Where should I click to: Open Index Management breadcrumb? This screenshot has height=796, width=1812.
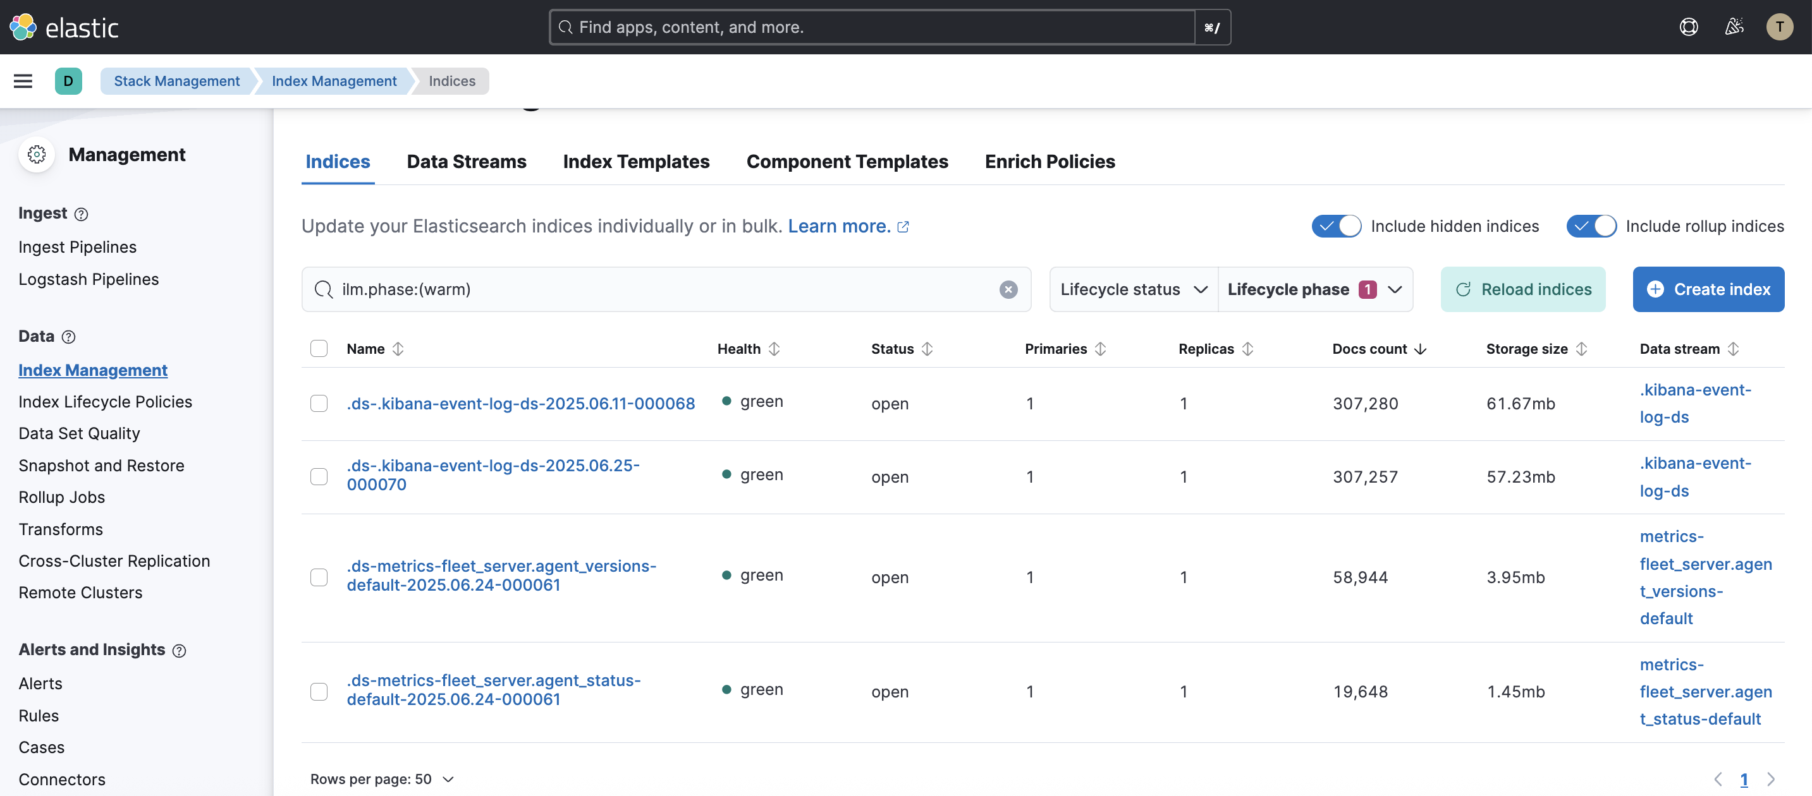click(334, 81)
